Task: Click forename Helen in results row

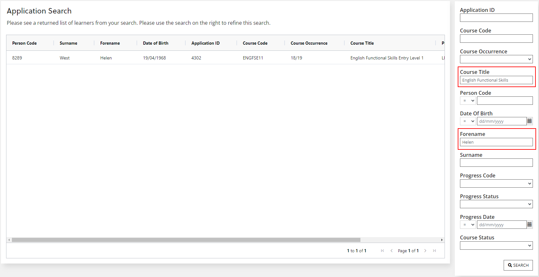Action: pos(106,58)
